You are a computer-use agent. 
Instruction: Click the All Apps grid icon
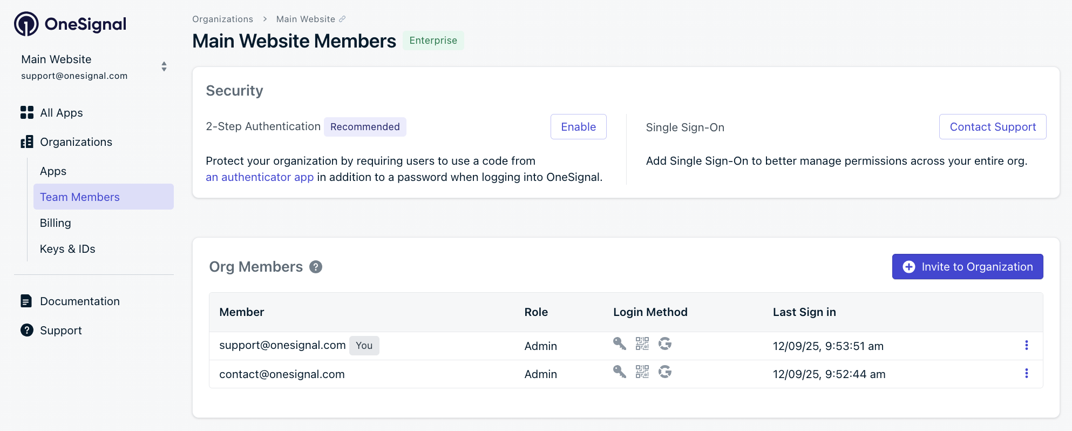click(x=27, y=112)
